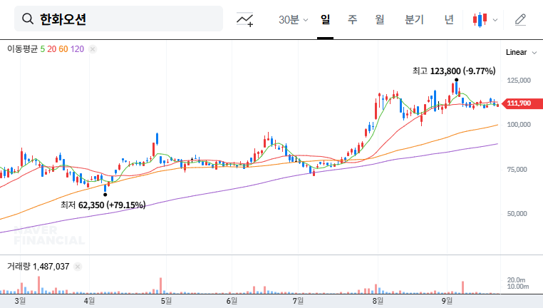
Task: Select the 20-day moving average value
Action: click(x=52, y=49)
